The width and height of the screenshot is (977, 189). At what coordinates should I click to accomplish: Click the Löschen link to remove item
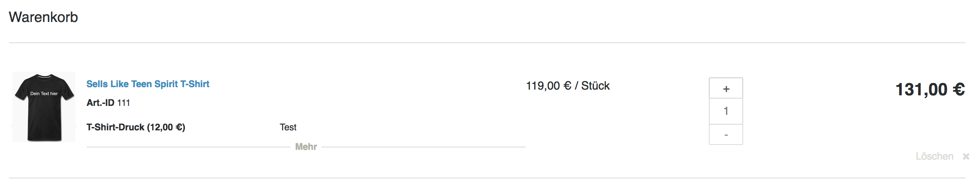click(x=934, y=156)
